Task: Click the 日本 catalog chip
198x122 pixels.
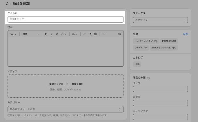Action: [x=137, y=64]
